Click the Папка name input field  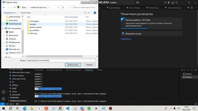click(61, 60)
